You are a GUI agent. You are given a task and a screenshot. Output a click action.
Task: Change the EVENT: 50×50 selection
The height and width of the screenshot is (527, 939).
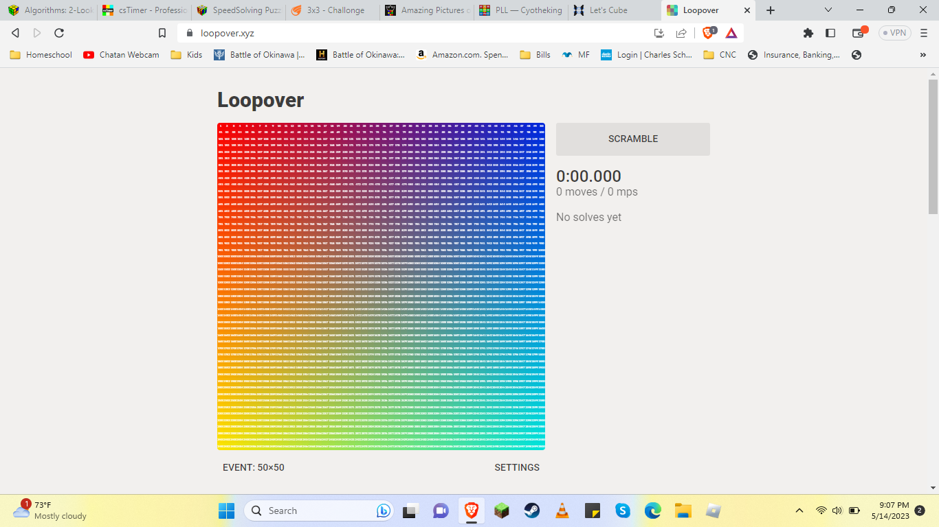[254, 467]
